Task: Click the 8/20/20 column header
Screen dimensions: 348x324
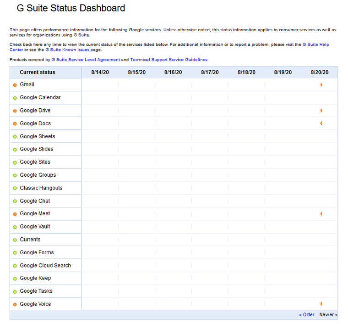Action: (x=319, y=73)
